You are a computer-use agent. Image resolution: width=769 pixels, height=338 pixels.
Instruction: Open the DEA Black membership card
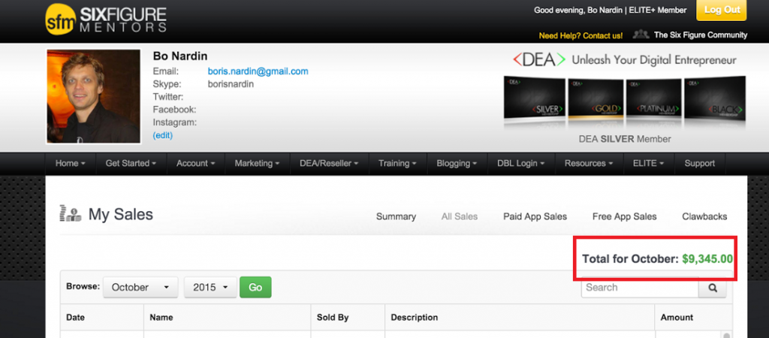click(x=715, y=98)
